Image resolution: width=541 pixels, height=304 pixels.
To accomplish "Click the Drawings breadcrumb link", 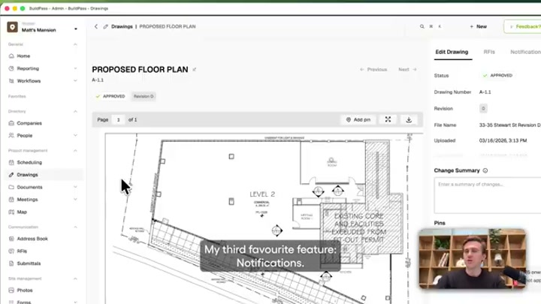I will click(x=122, y=26).
